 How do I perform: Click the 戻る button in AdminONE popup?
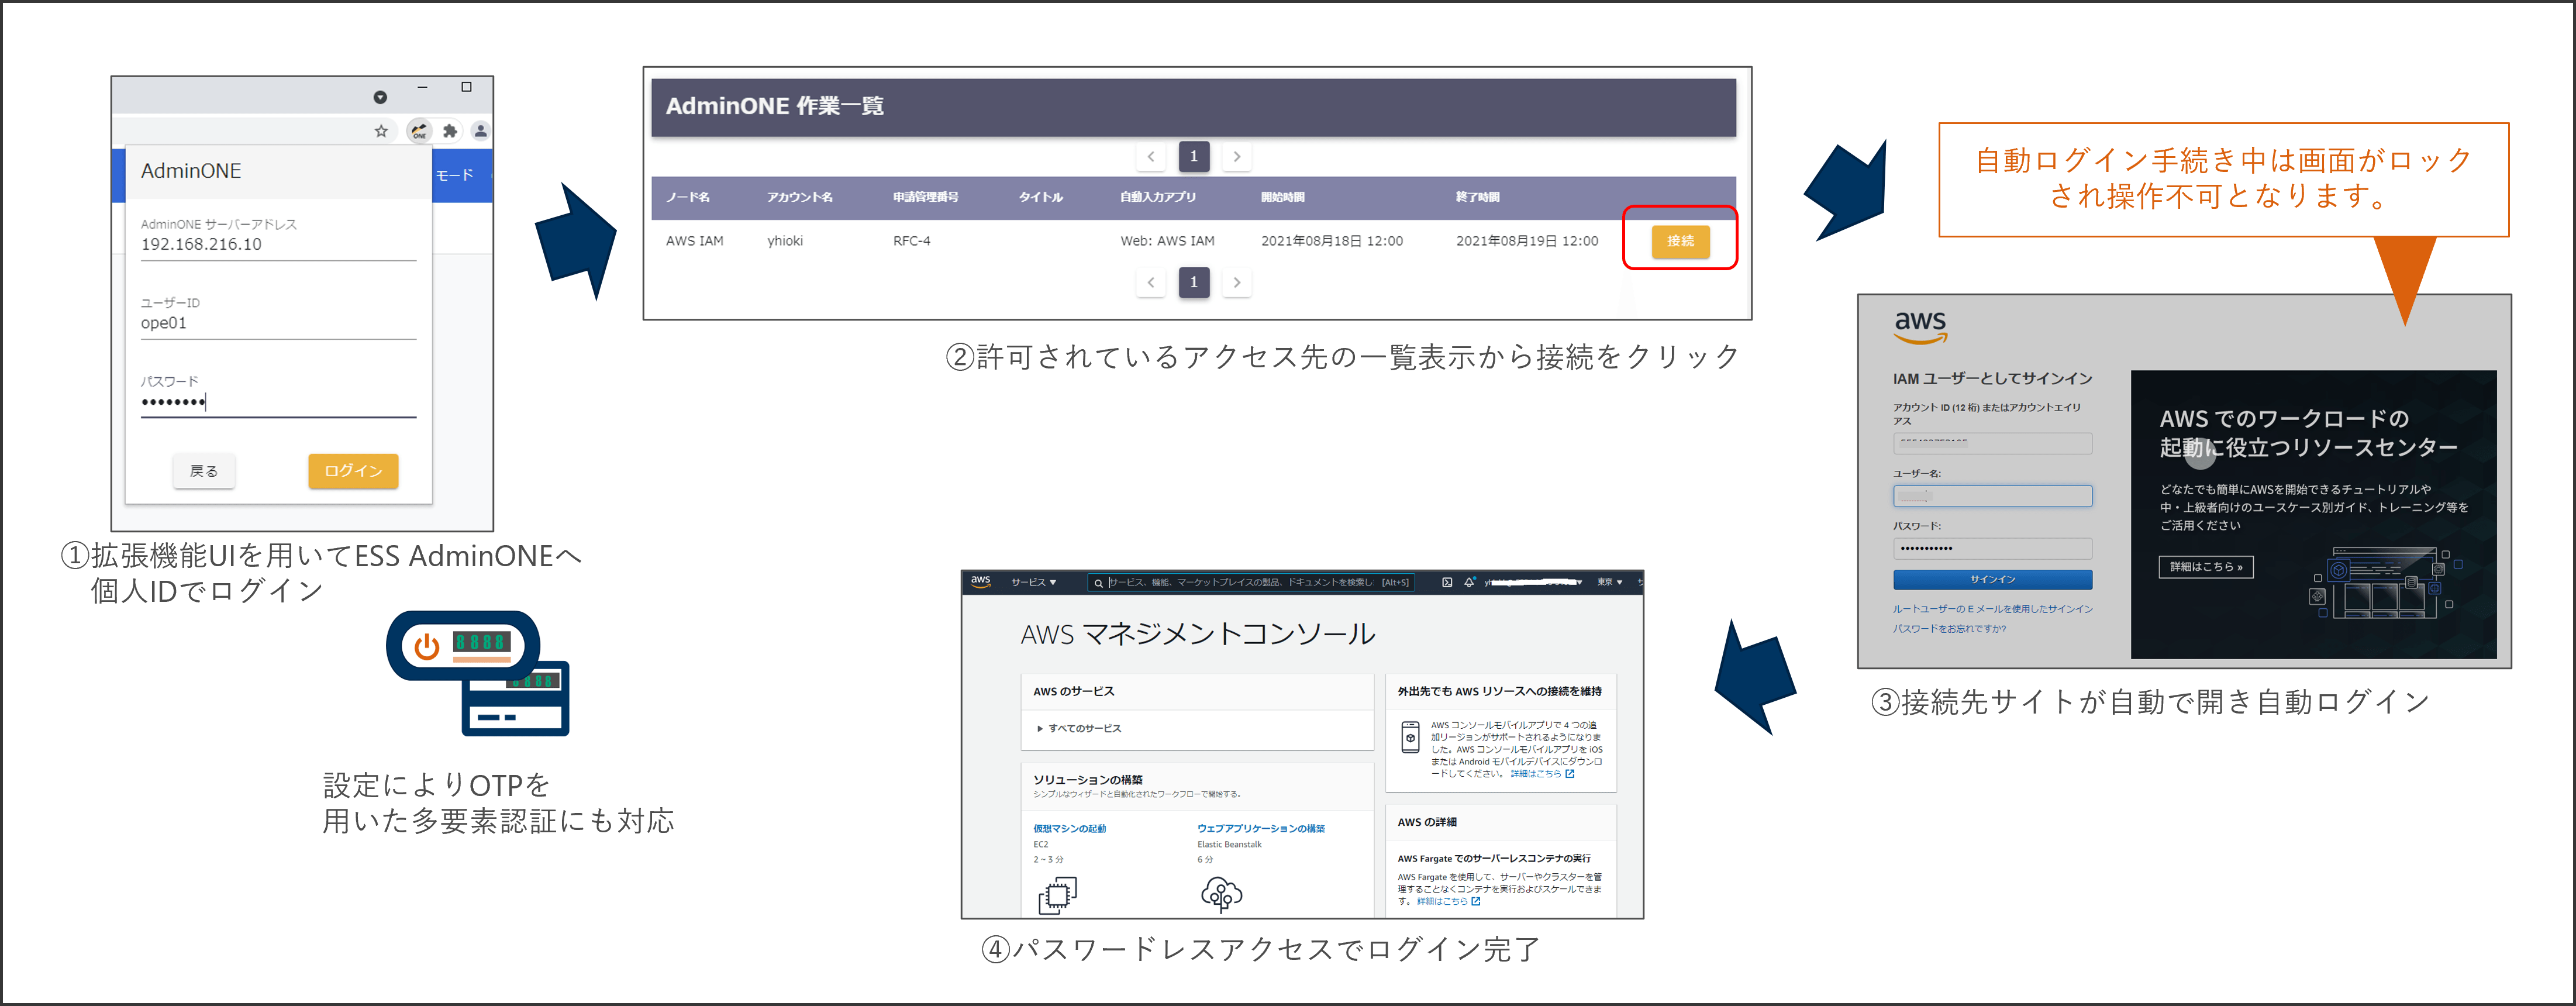[x=204, y=471]
